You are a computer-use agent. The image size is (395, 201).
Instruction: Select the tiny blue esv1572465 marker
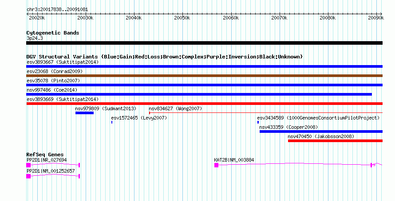pyautogui.click(x=112, y=122)
